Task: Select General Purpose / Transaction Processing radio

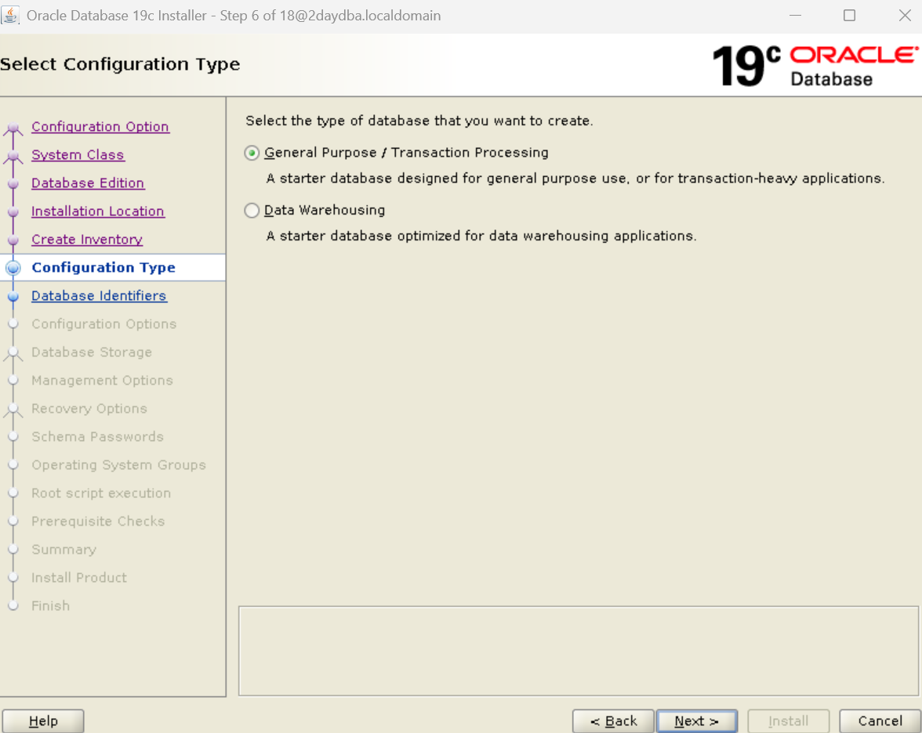Action: tap(252, 153)
